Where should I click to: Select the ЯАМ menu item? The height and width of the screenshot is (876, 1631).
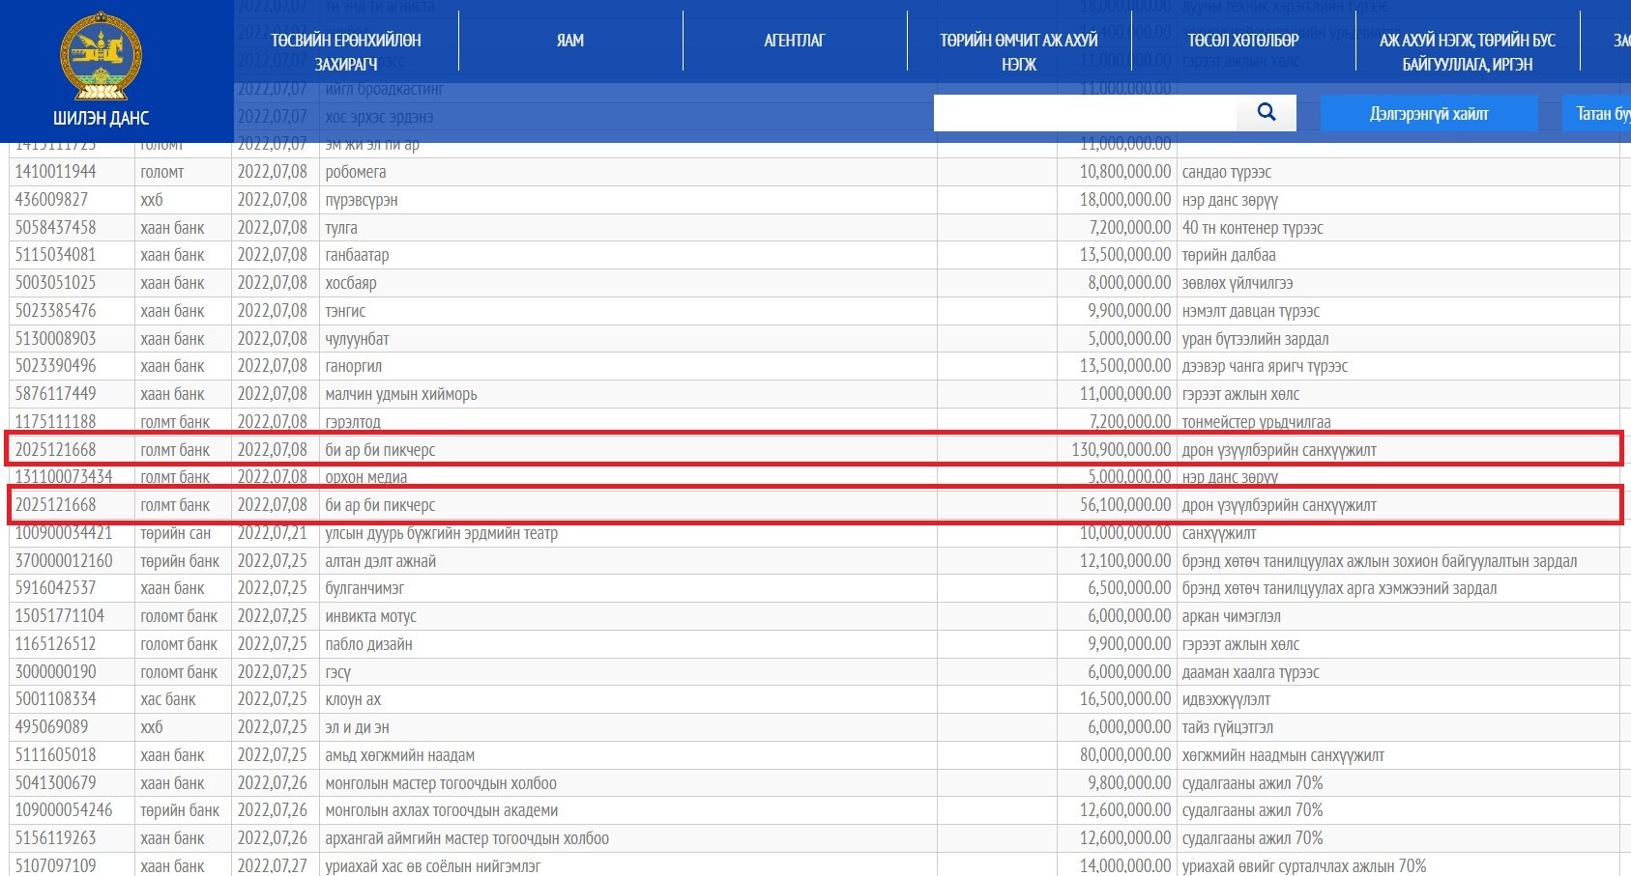pos(570,41)
